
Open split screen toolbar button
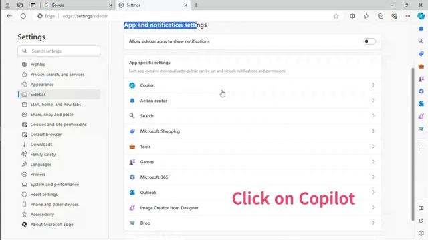(x=352, y=16)
